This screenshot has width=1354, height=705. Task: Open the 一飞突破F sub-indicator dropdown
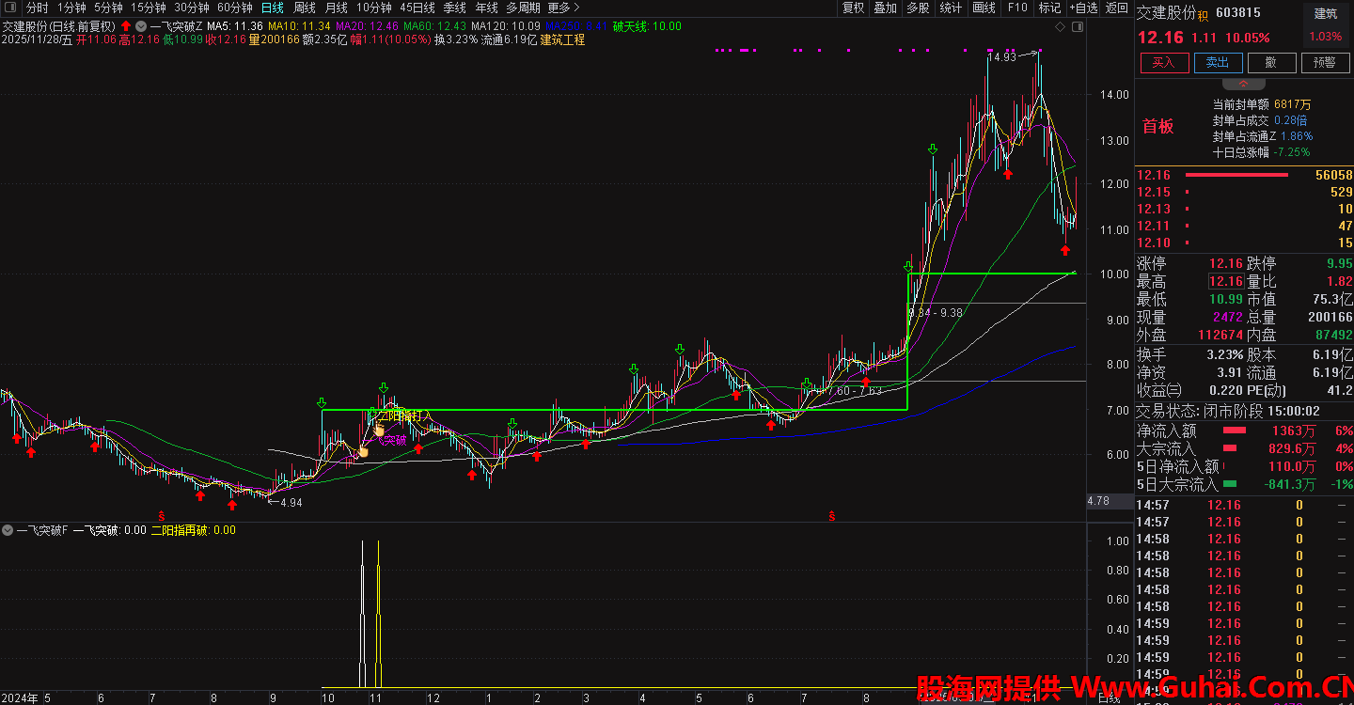[8, 530]
